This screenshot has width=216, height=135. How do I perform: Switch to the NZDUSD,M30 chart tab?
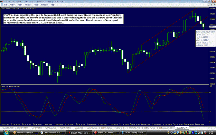point(65,128)
